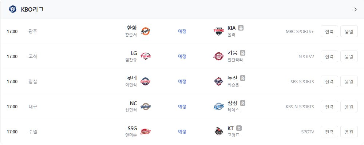Click the Hanwha Eagles team logo

(146, 31)
